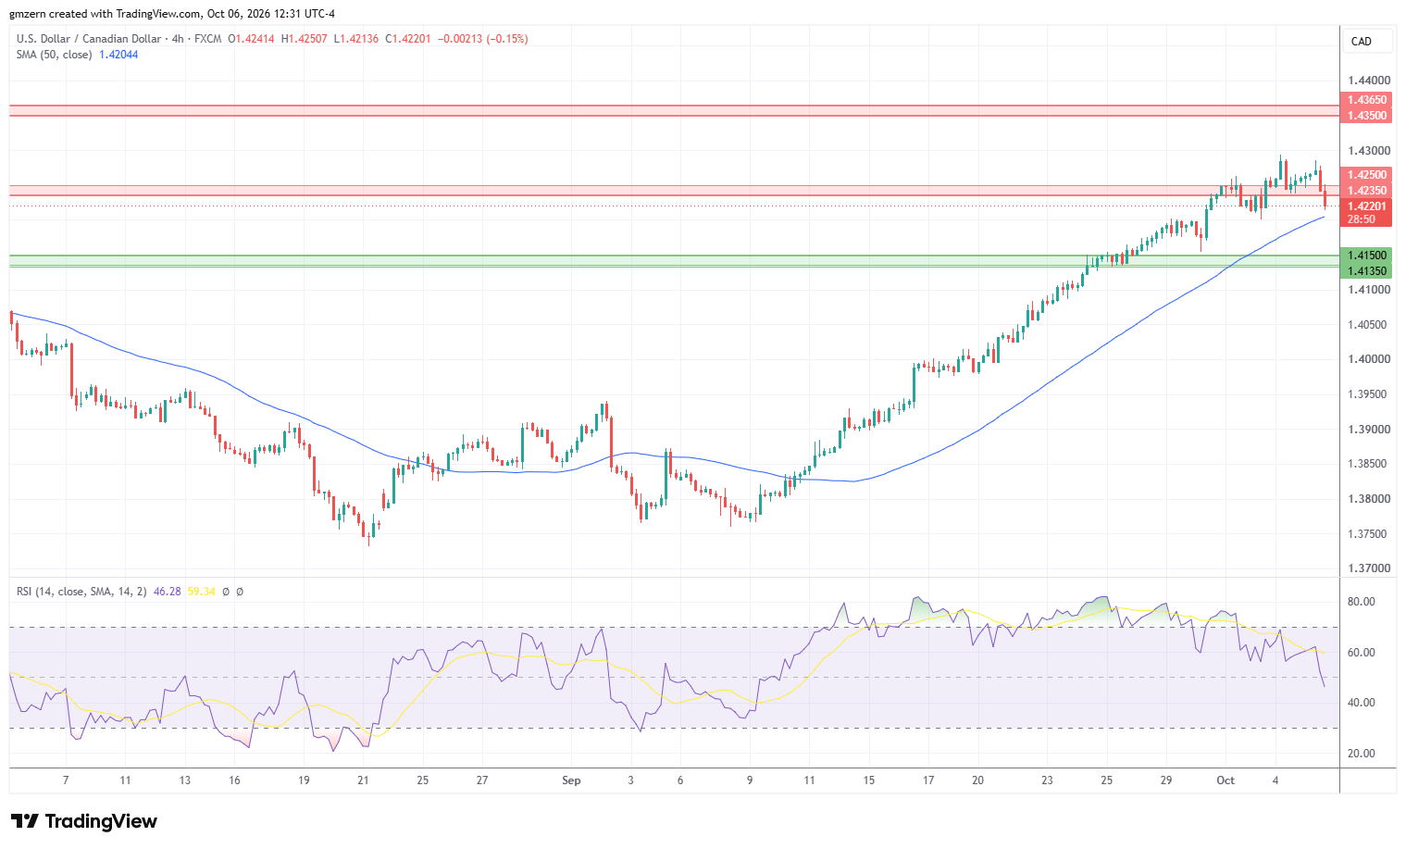Click the SMA value 1.42044
The height and width of the screenshot is (849, 1406).
coord(118,55)
